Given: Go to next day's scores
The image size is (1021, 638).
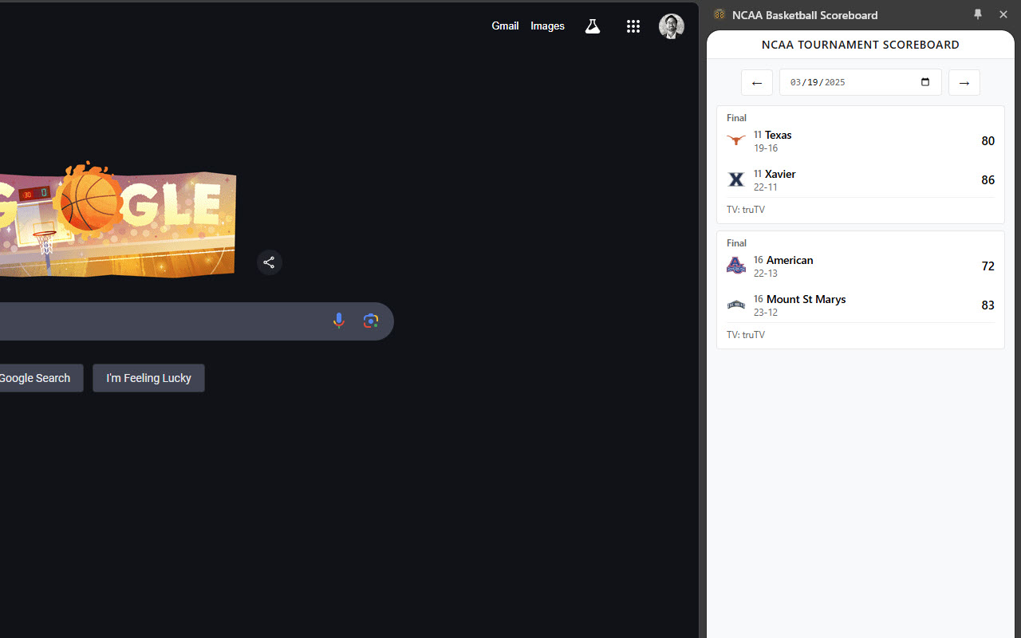Looking at the screenshot, I should tap(964, 82).
